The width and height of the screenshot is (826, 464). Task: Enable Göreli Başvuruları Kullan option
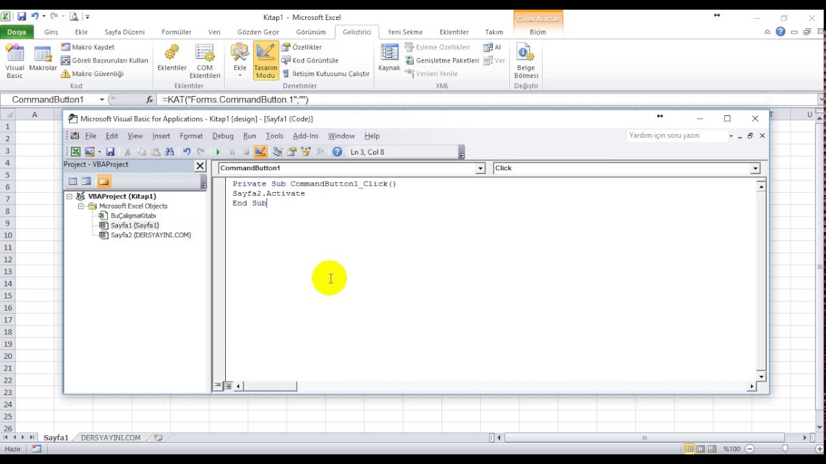point(105,61)
